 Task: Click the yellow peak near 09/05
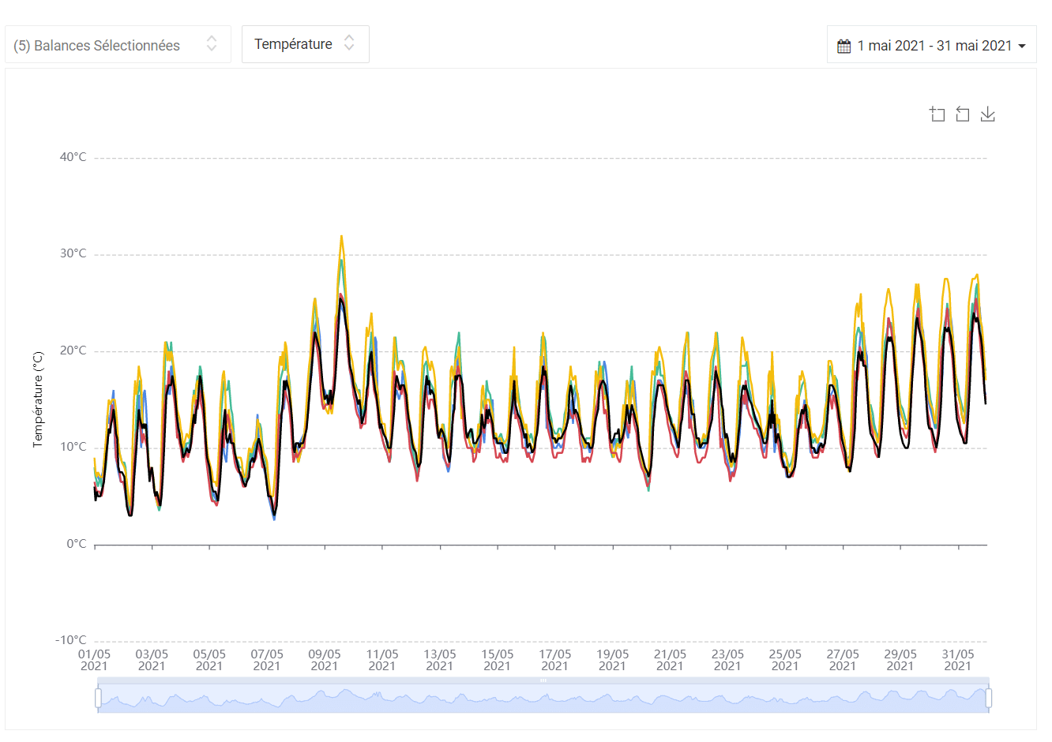[x=341, y=236]
